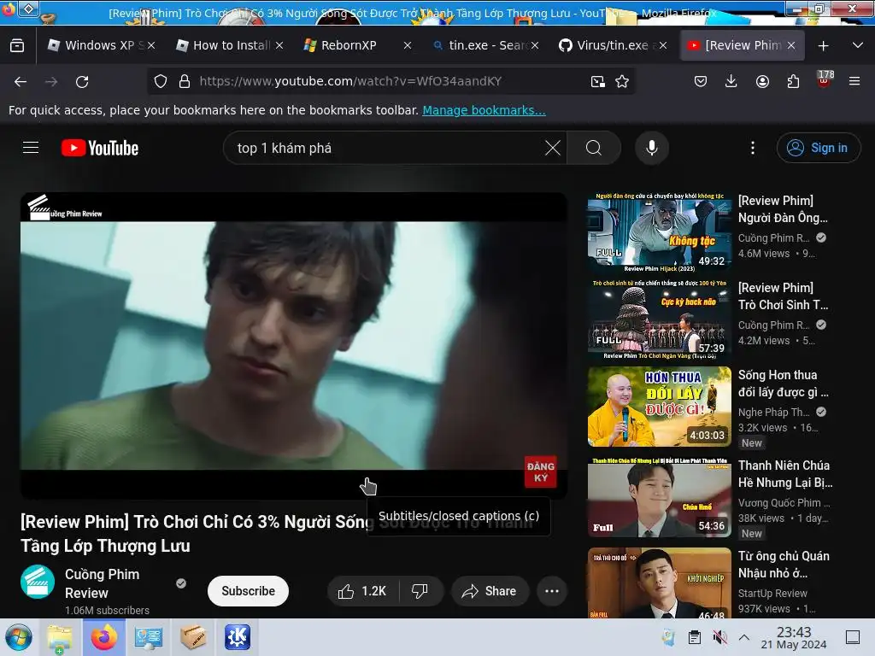875x656 pixels.
Task: Open the YouTube guide hamburger menu
Action: (31, 147)
